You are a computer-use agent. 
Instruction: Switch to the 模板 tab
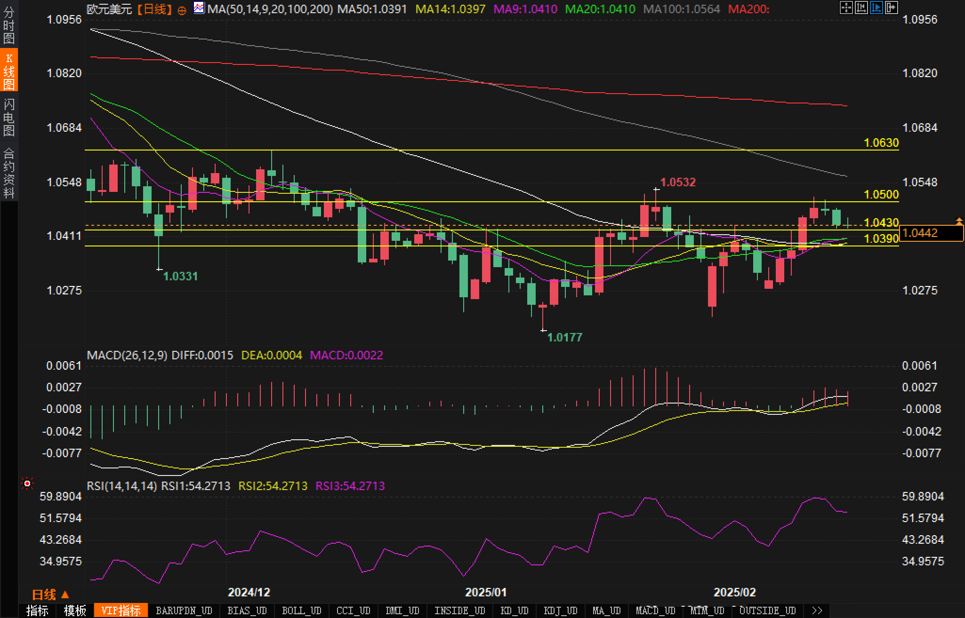[75, 610]
